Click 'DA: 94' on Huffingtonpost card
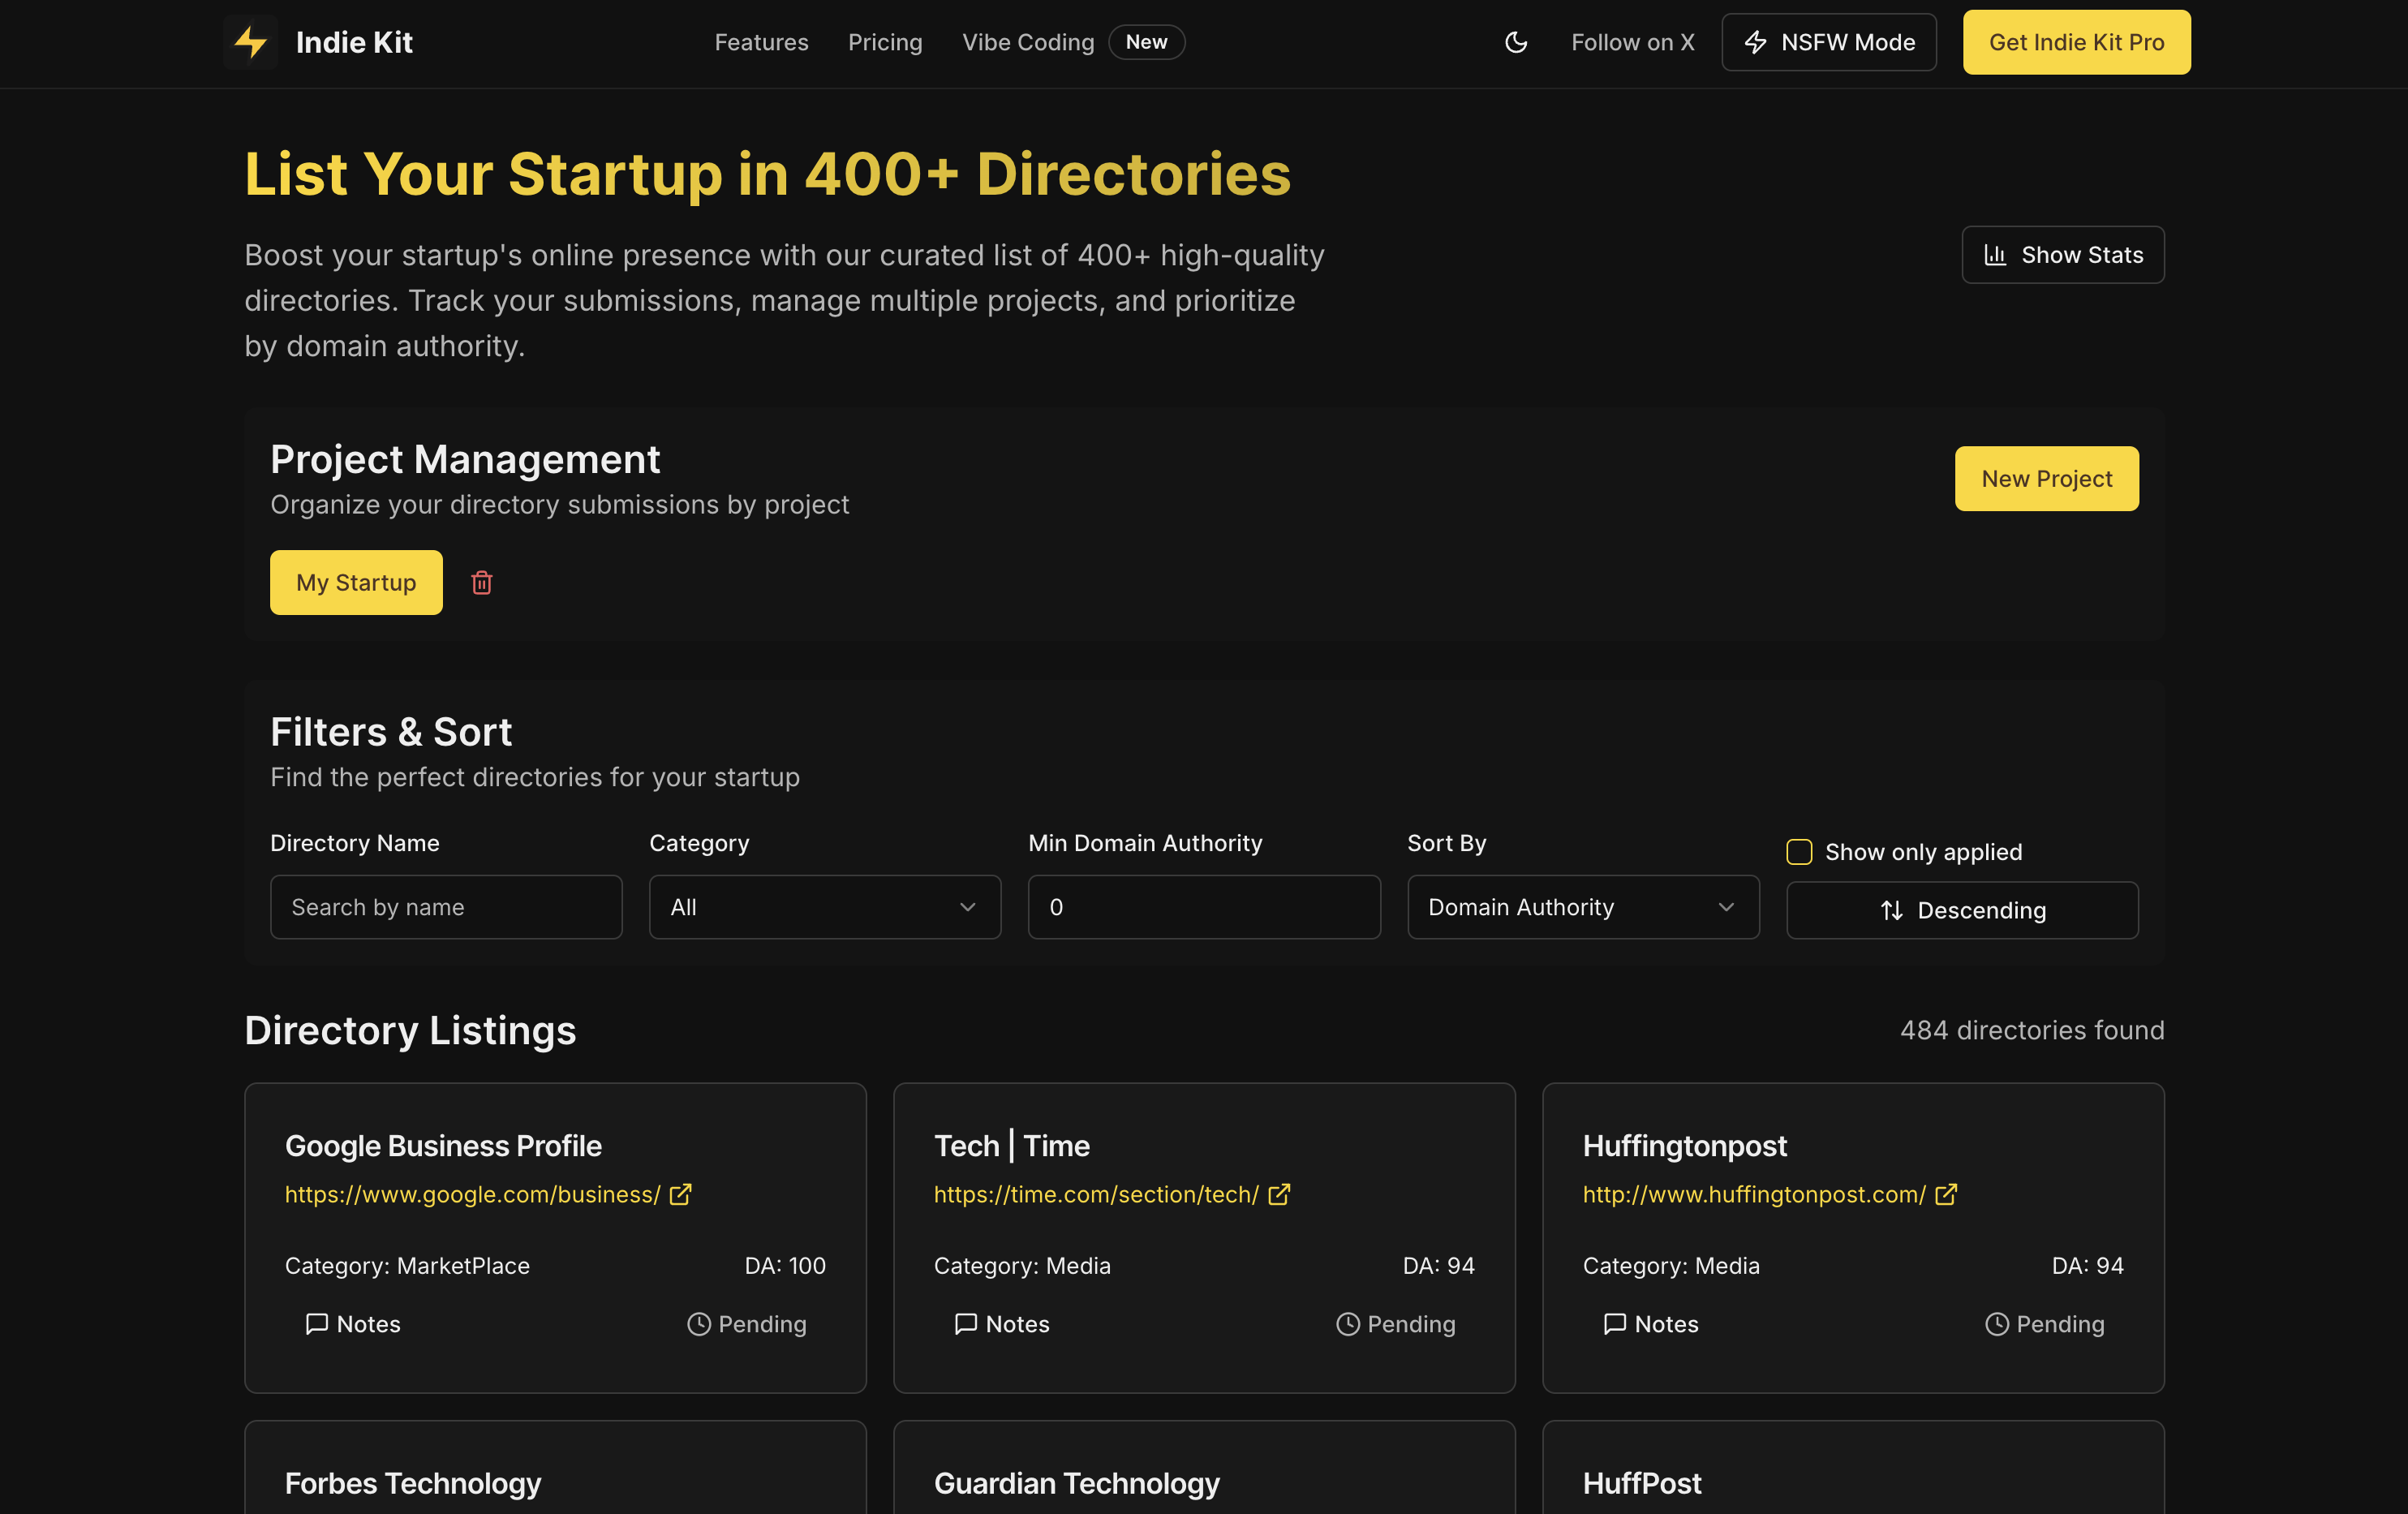This screenshot has height=1514, width=2408. point(2087,1266)
